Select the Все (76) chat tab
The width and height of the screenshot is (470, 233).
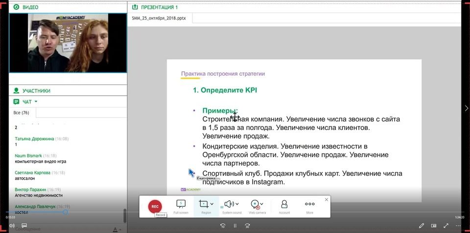point(21,113)
